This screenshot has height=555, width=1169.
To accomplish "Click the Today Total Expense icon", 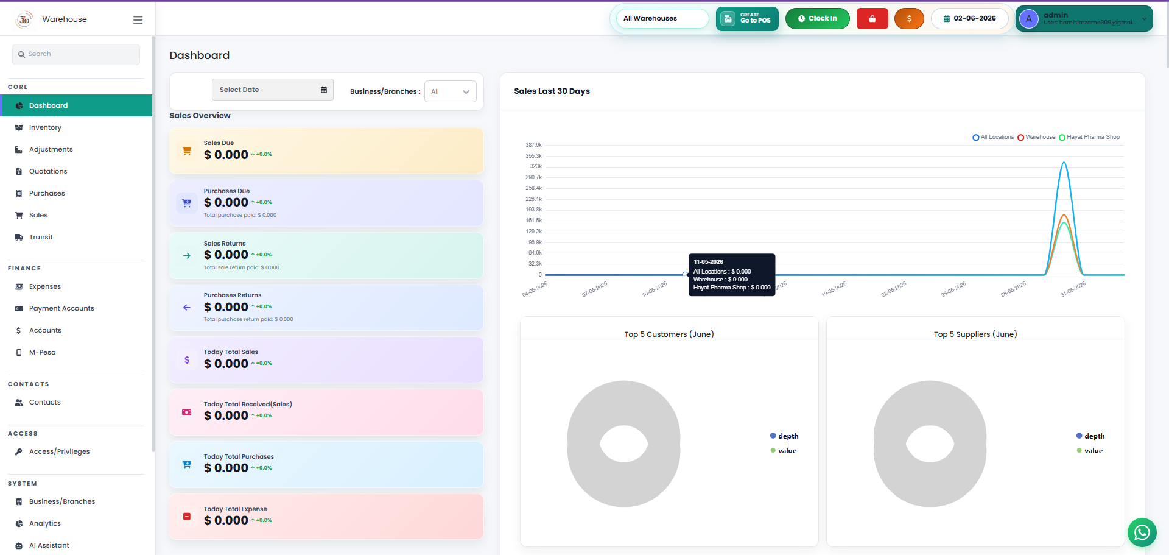I will click(187, 517).
